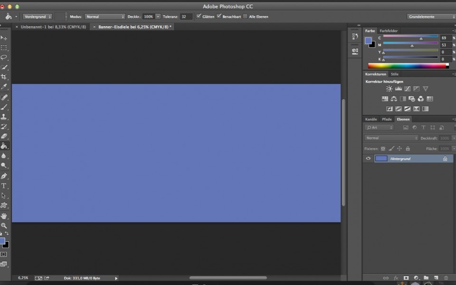Open the status bar info arrow

click(x=116, y=278)
